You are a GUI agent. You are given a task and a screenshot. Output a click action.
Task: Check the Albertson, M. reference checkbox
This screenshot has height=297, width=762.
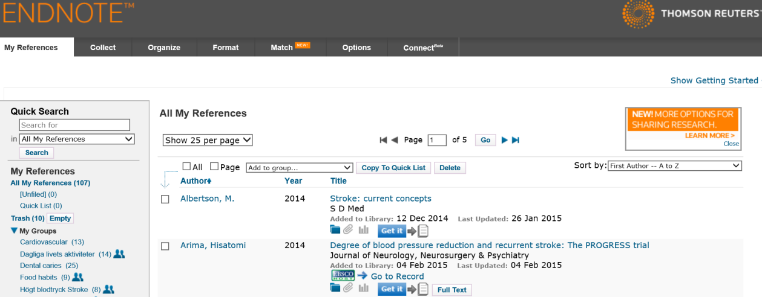165,199
